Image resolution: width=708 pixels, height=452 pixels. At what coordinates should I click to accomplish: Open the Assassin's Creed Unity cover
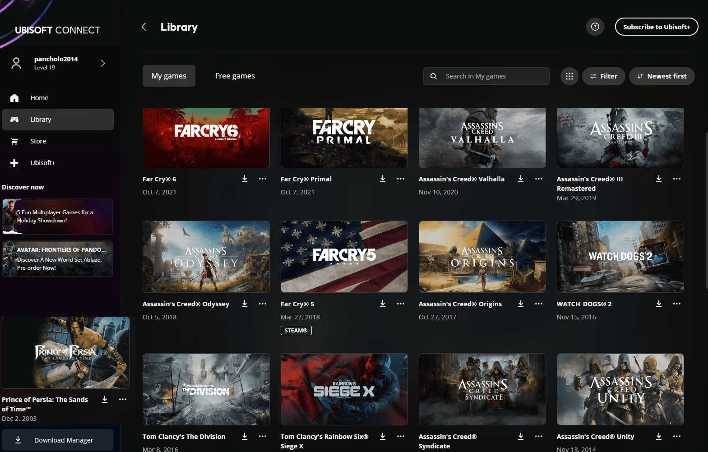pyautogui.click(x=620, y=389)
